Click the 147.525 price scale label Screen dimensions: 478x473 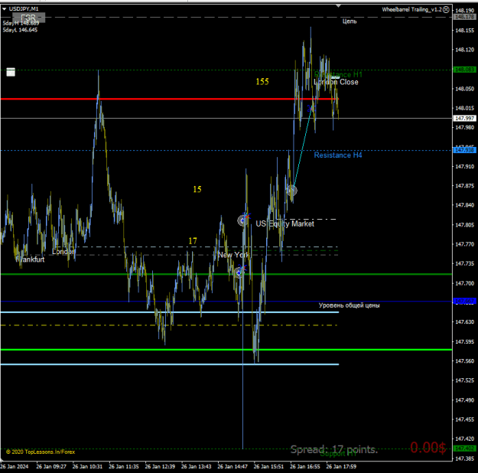[x=464, y=380]
